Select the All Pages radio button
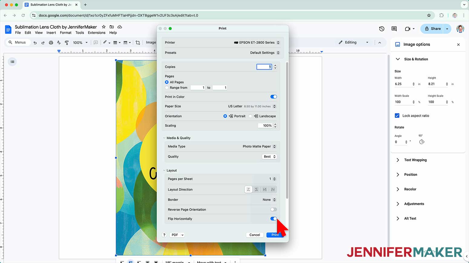The height and width of the screenshot is (263, 469). 167,82
